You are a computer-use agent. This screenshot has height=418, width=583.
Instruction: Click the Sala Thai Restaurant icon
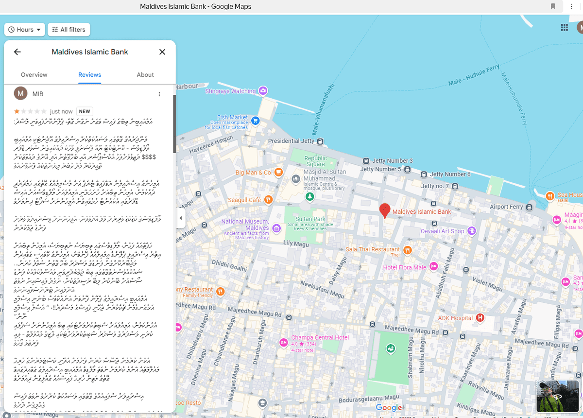[x=407, y=250]
